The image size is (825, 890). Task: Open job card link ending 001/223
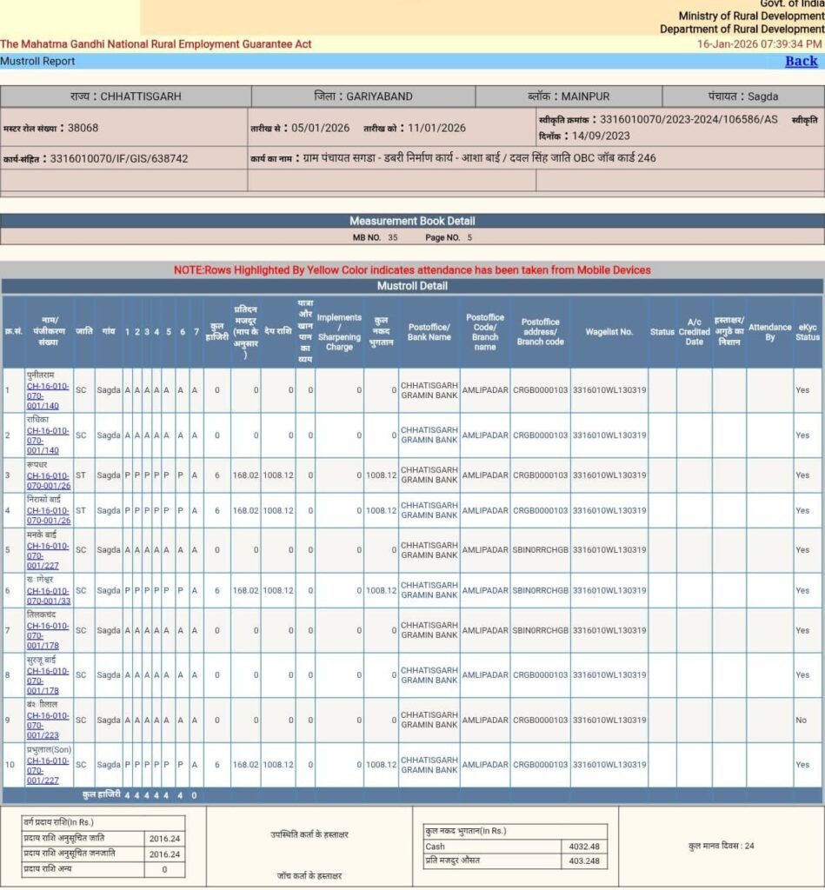click(49, 725)
